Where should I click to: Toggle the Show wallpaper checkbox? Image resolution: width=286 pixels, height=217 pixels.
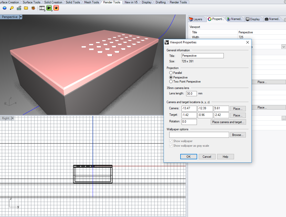tap(171, 141)
